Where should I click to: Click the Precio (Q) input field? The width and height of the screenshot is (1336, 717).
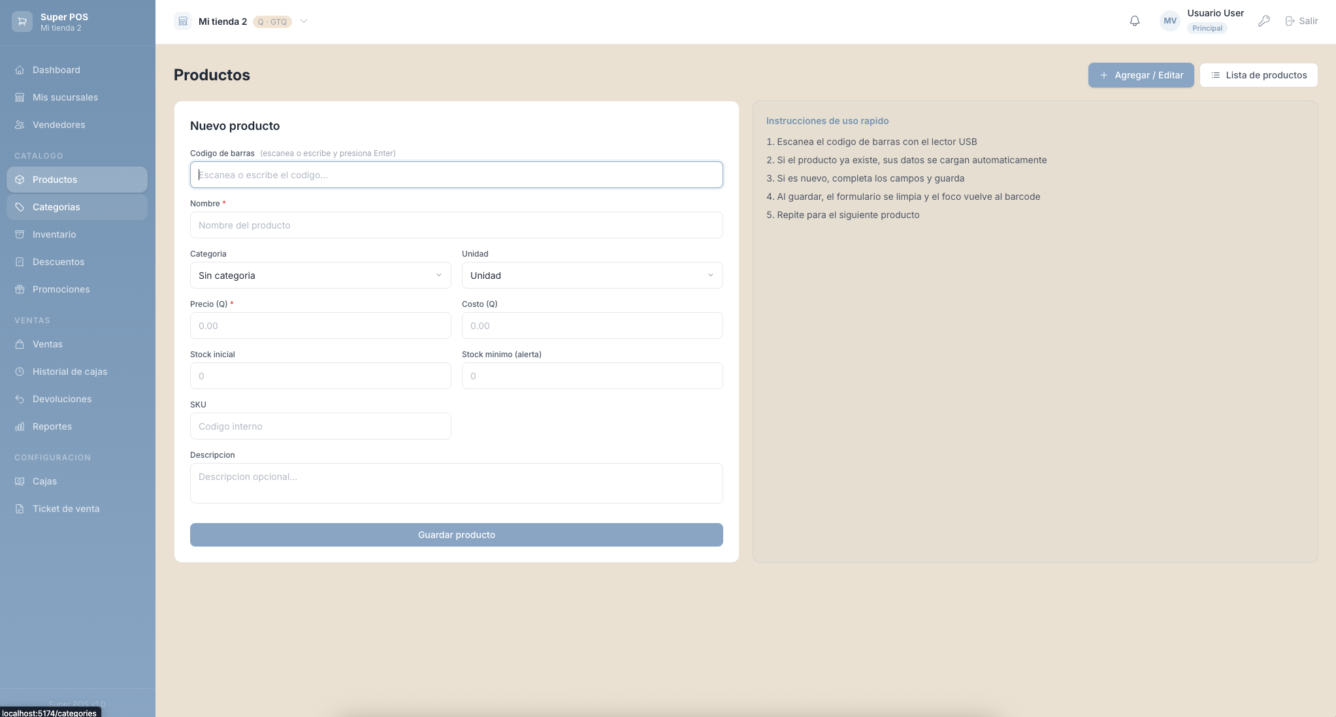point(320,326)
